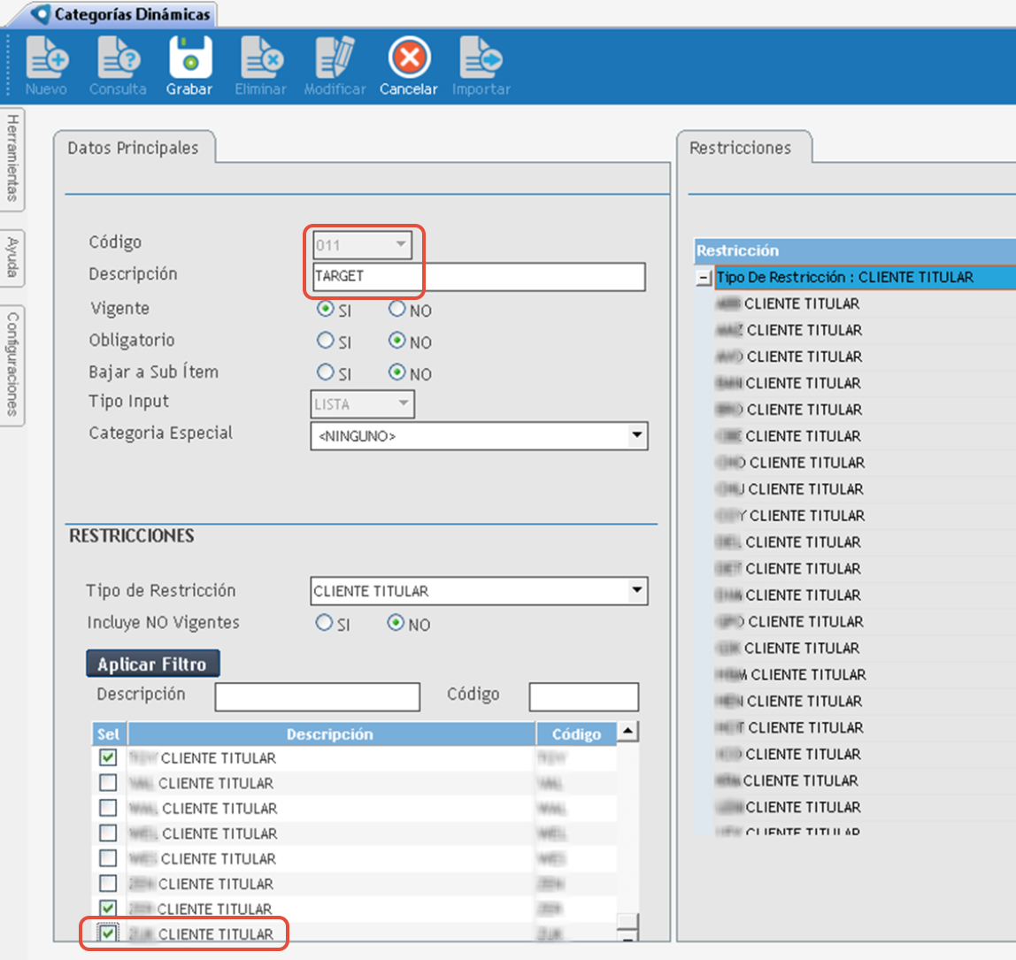The image size is (1016, 960).
Task: Click the Aplicar Filtro button
Action: tap(153, 664)
